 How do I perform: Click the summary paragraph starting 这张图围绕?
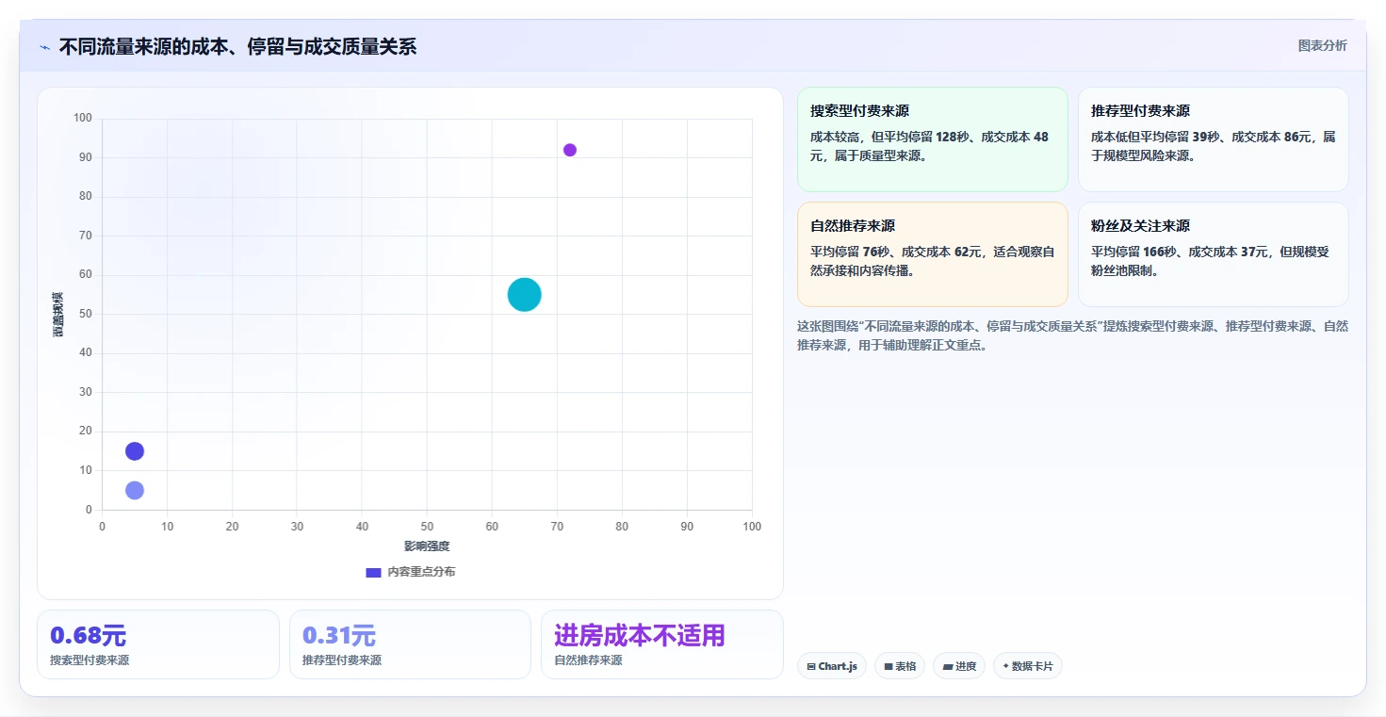coord(1072,335)
